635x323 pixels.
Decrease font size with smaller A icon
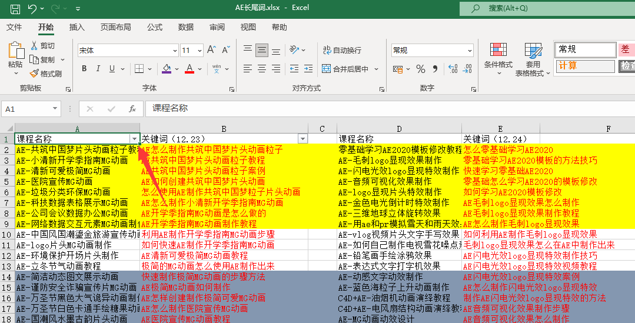(x=226, y=50)
